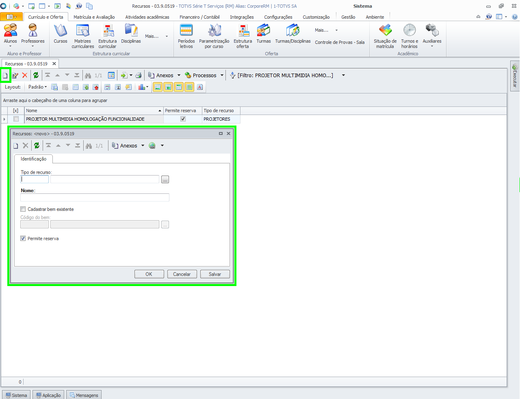Click the Mensagens button at bottom
This screenshot has width=520, height=399.
tap(84, 395)
